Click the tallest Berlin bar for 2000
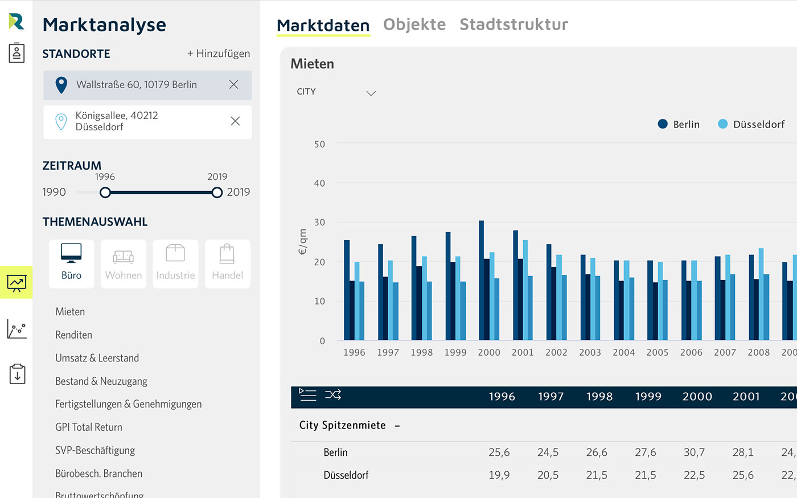Screen dimensions: 797x498 click(482, 281)
